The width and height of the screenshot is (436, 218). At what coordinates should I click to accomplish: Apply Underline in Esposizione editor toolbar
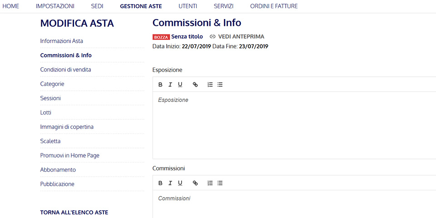(x=180, y=84)
